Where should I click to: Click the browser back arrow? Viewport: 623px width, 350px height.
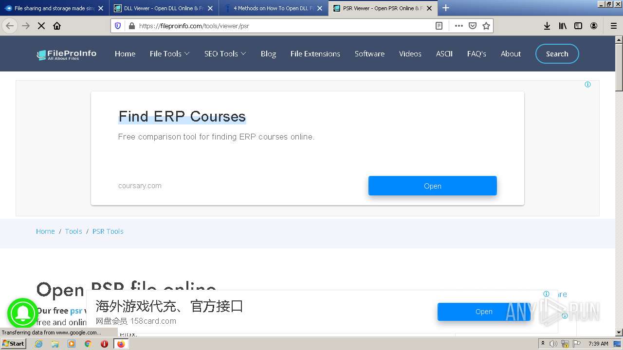[10, 26]
